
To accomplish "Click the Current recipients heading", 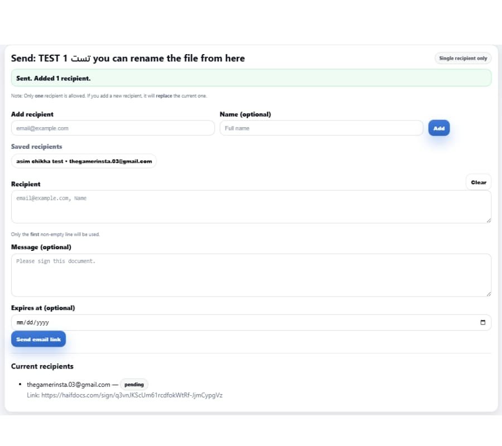I will pos(42,366).
